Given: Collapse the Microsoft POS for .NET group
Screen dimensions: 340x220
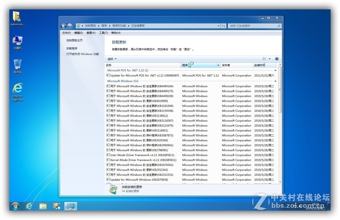Looking at the screenshot, I should click(275, 70).
